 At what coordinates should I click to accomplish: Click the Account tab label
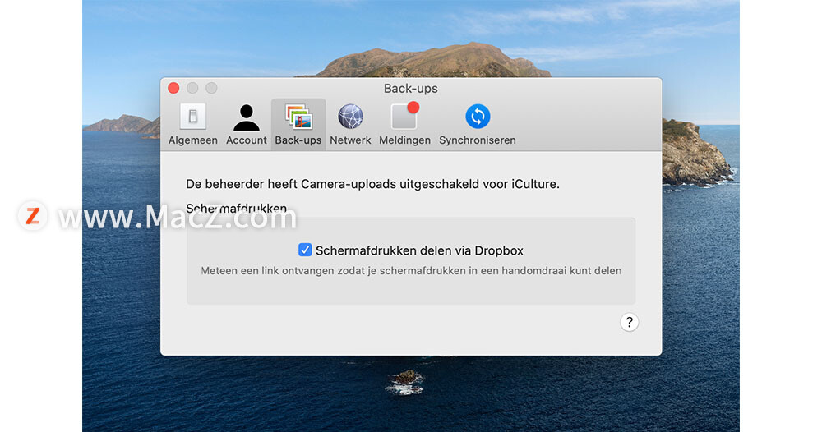pos(247,140)
